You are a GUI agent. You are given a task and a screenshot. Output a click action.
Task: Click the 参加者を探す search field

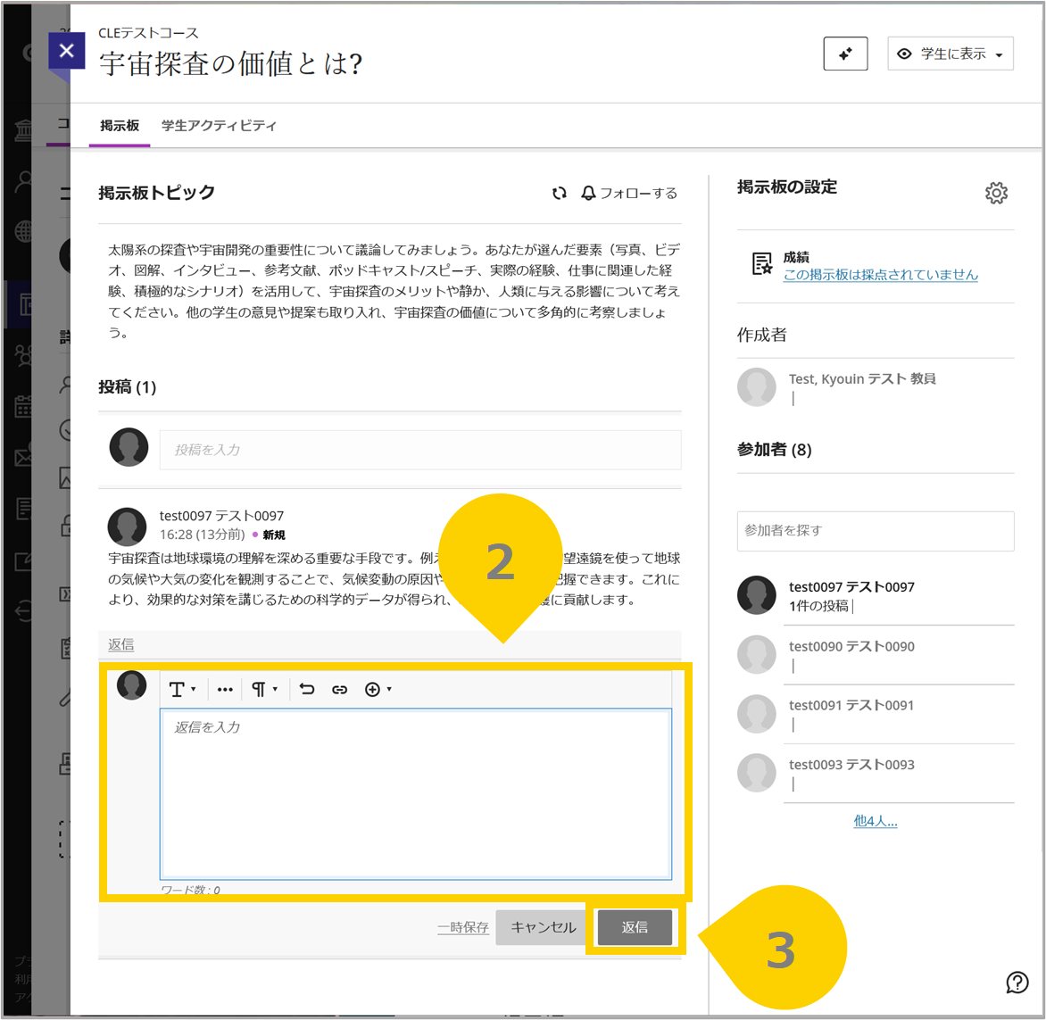coord(876,531)
